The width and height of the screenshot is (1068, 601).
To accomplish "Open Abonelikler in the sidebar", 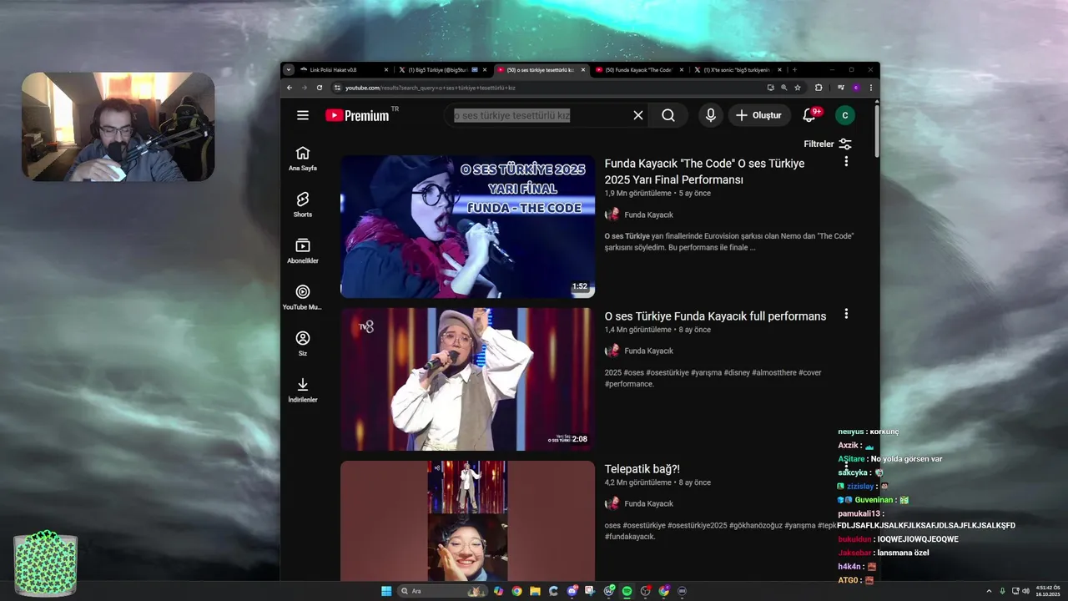I will point(303,251).
